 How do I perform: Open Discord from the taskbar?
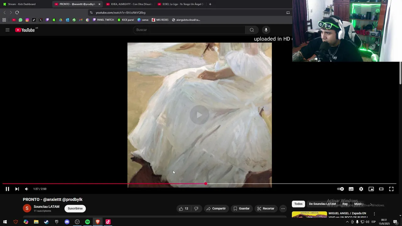tap(67, 222)
